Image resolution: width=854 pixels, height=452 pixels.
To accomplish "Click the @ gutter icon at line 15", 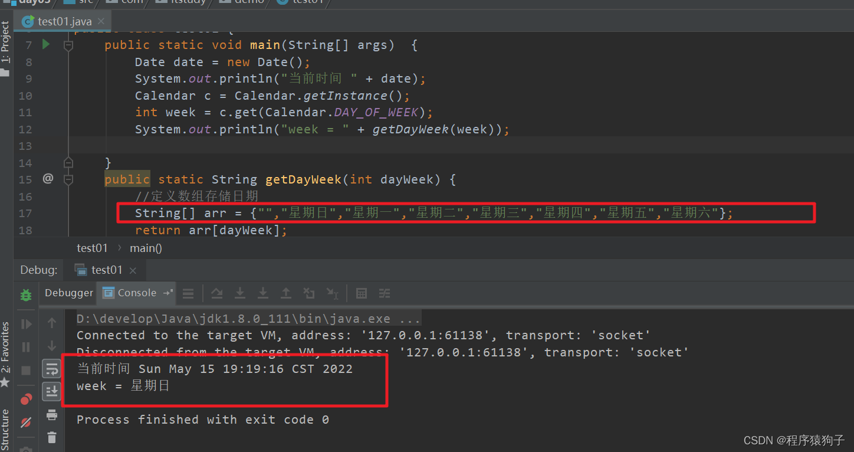I will 48,178.
